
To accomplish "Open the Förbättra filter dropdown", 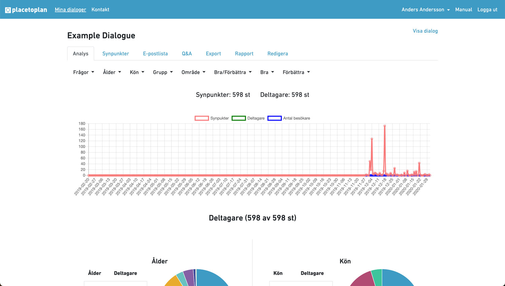I will coord(296,72).
